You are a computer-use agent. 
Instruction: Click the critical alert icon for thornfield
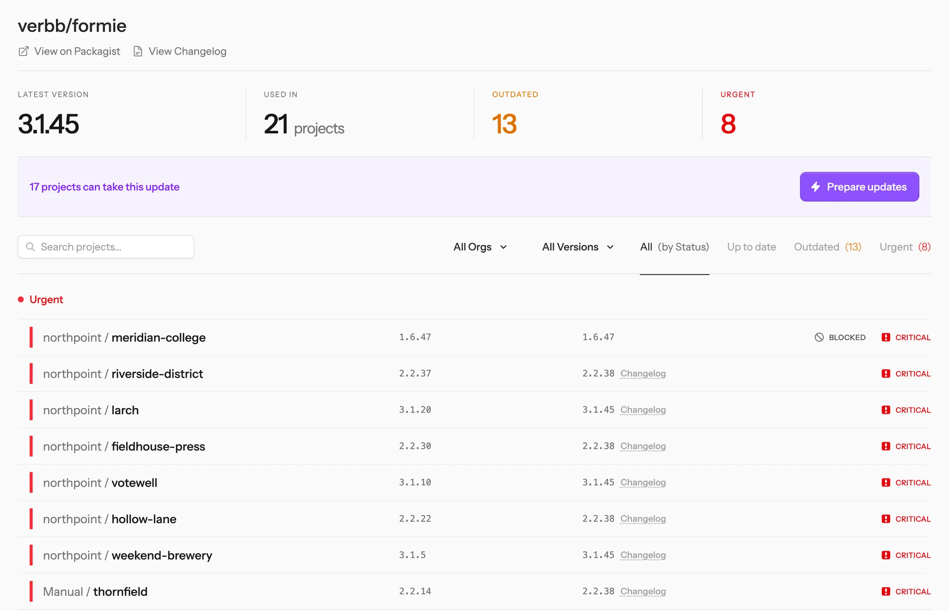coord(885,592)
